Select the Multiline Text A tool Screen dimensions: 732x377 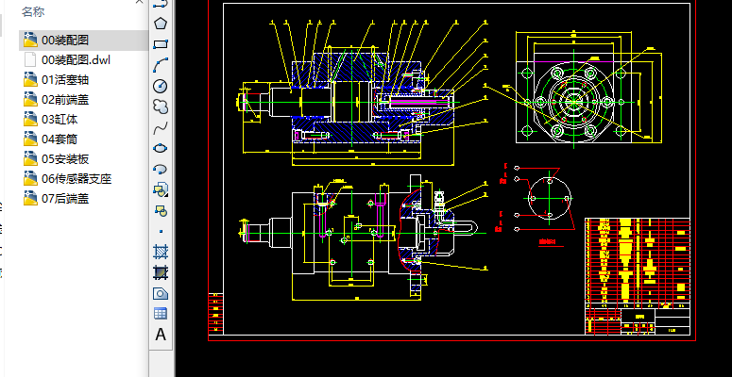161,335
